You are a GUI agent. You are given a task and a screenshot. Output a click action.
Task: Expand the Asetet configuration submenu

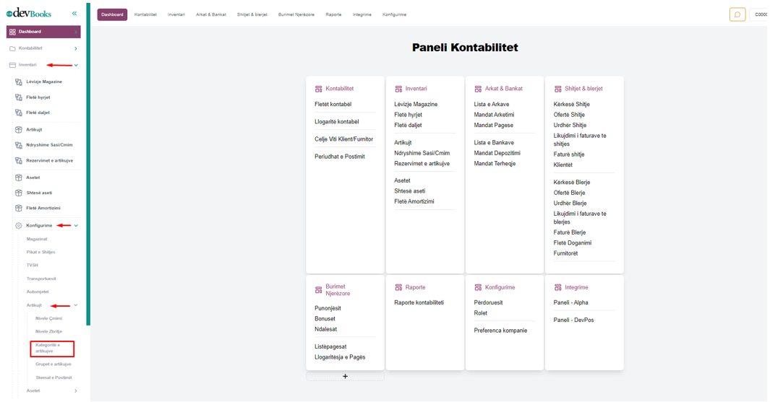[76, 391]
